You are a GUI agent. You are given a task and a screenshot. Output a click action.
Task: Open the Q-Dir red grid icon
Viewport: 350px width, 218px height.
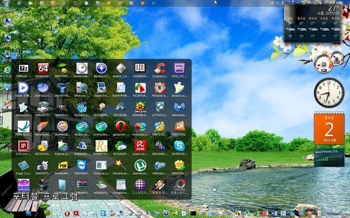point(23,146)
